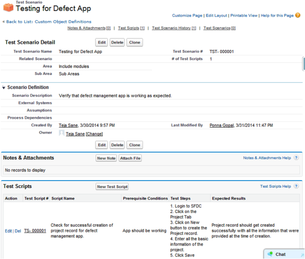Viewport: 305px width, 259px height.
Task: Pop out the Chat widget arrow
Action: [x=302, y=255]
